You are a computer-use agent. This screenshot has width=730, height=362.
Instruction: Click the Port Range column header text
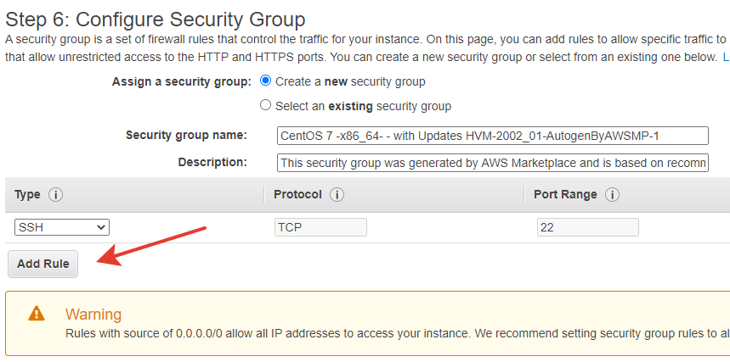click(565, 195)
